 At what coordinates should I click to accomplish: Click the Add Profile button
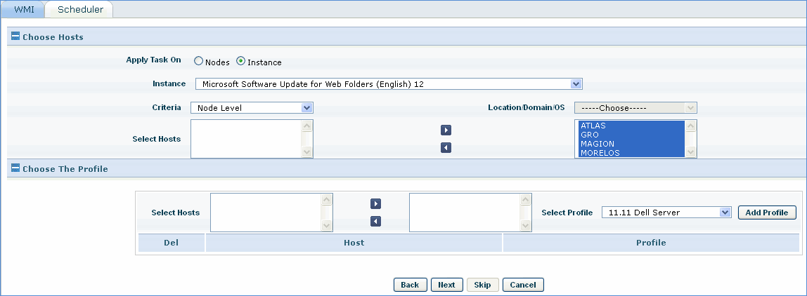pos(767,213)
